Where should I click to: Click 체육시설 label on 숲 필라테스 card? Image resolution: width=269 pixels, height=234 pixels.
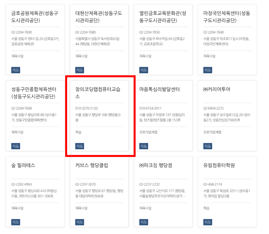click(x=17, y=208)
